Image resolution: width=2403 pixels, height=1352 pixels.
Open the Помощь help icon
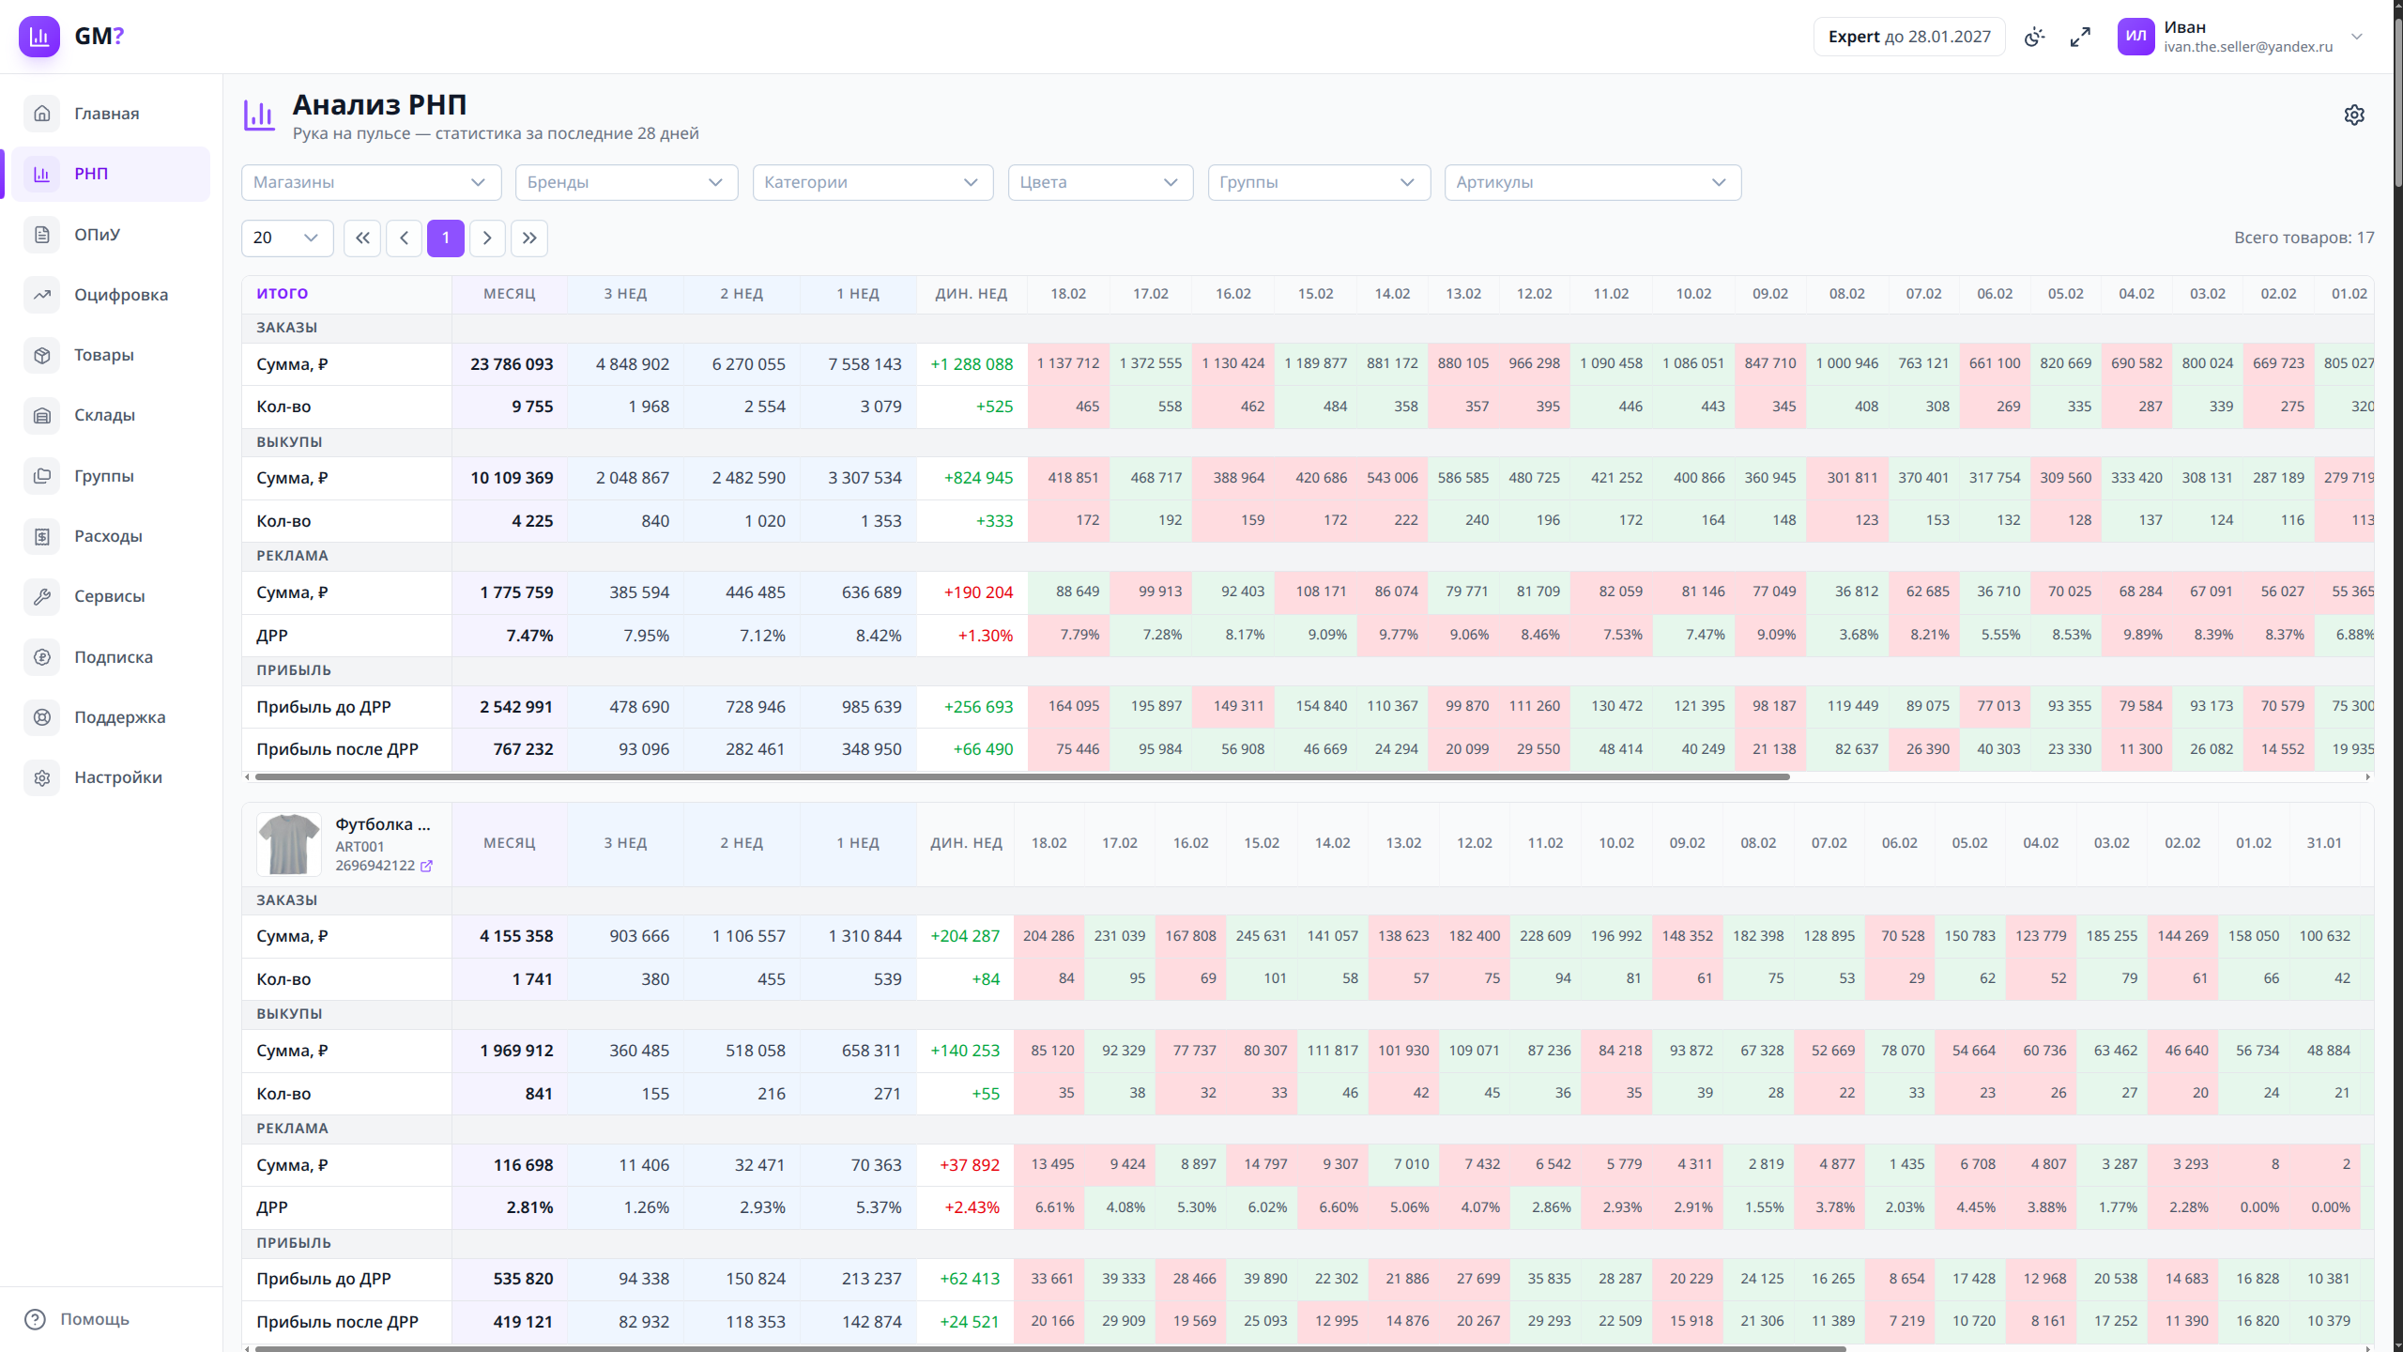pos(35,1319)
